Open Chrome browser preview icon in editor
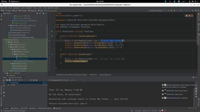This screenshot has height=112, width=200. point(187,16)
